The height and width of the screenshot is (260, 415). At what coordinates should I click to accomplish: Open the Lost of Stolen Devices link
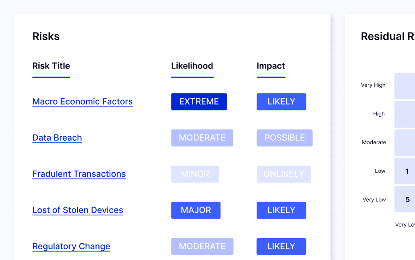pos(77,210)
